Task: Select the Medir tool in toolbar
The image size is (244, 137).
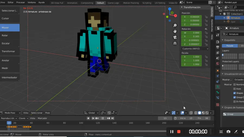Action: click(10, 68)
